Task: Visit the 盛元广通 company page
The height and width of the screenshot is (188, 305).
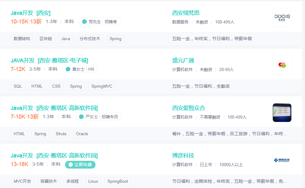Action: click(183, 61)
